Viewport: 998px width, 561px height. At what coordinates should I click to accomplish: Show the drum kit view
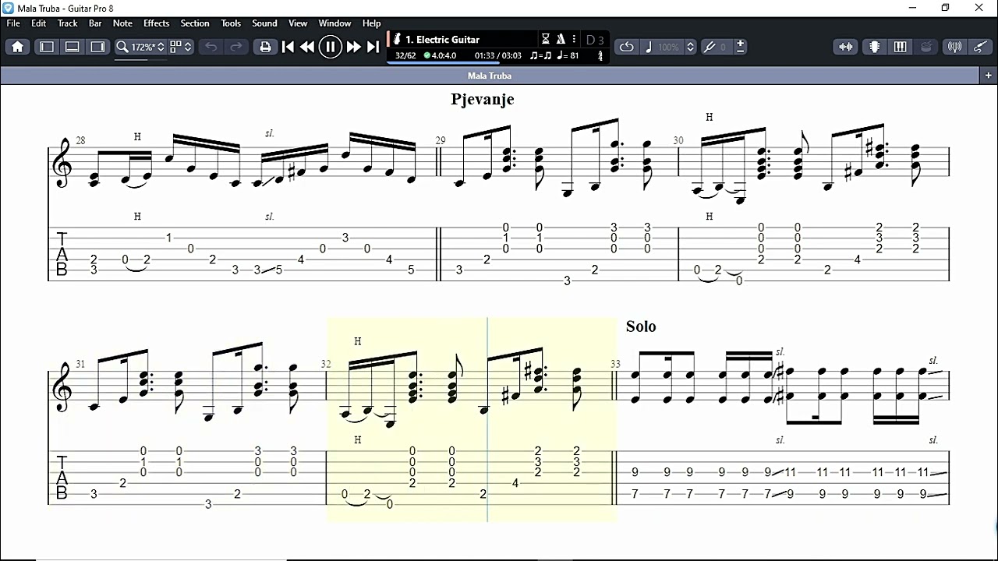[925, 47]
